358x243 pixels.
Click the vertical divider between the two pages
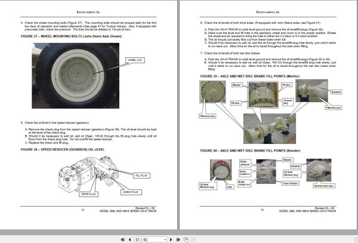tap(178, 115)
